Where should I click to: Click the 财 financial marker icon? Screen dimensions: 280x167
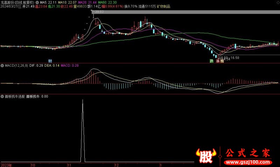click(x=50, y=61)
